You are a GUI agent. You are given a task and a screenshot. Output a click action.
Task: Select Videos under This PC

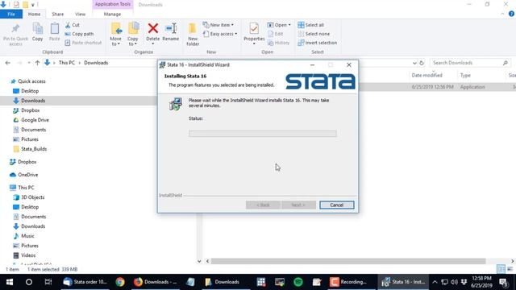[28, 255]
